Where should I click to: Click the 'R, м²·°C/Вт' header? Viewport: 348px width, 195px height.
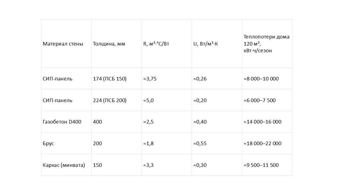pos(167,44)
